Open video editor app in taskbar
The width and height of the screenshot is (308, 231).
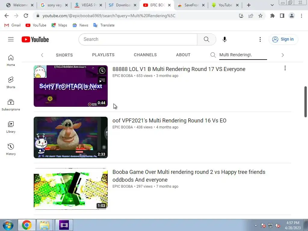64,225
